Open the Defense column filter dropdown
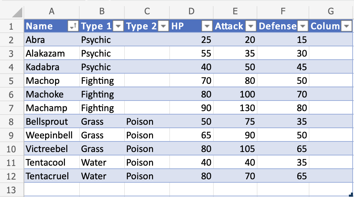Viewport: 354px width, 197px height. tap(303, 26)
